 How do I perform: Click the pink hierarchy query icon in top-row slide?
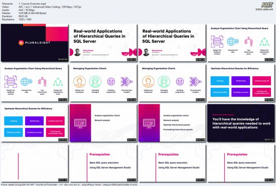(x=248, y=42)
